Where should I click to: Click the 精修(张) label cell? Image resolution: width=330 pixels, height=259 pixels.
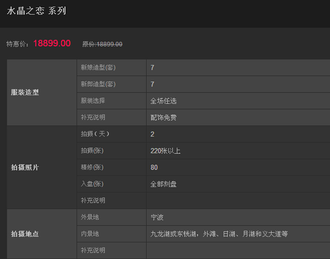pos(111,167)
